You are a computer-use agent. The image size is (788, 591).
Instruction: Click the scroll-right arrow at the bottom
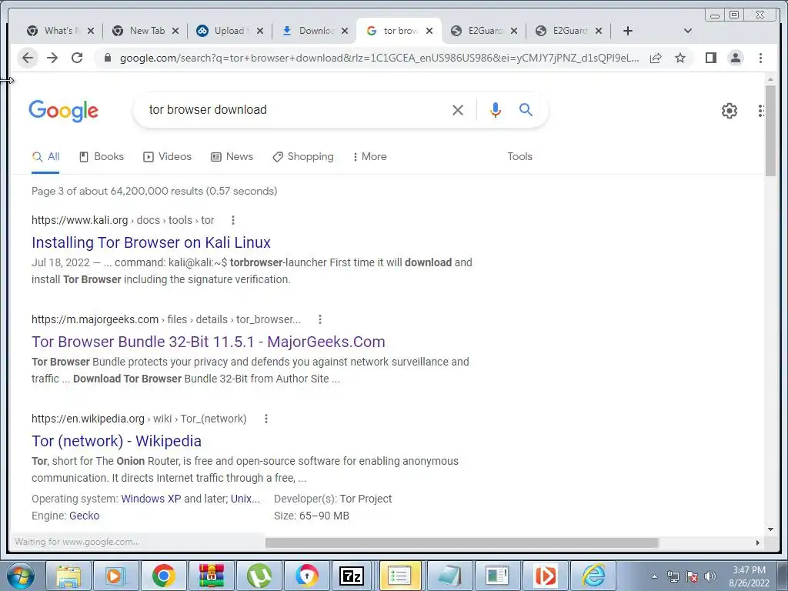pos(758,543)
